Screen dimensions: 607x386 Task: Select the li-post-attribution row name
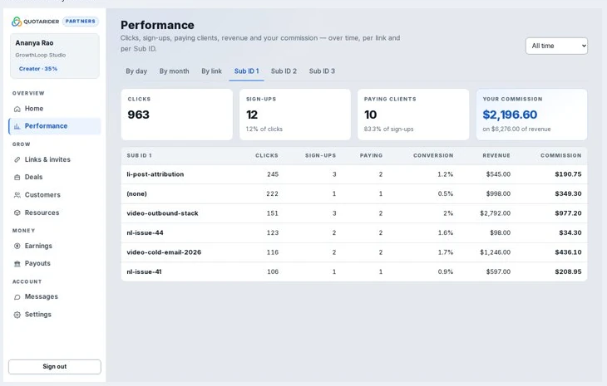pos(155,174)
